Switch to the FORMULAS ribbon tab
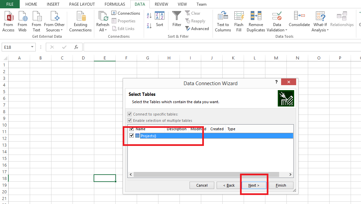Screen dimensions: 361x204 pyautogui.click(x=115, y=4)
